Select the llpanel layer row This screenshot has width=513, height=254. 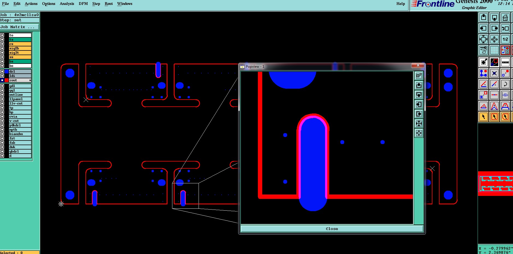pyautogui.click(x=20, y=99)
